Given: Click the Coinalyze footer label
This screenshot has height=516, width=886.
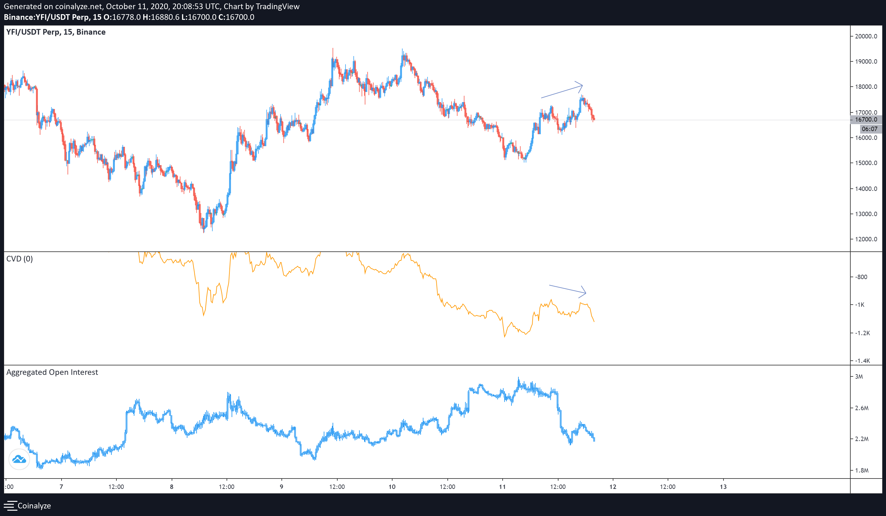Looking at the screenshot, I should click(x=34, y=506).
